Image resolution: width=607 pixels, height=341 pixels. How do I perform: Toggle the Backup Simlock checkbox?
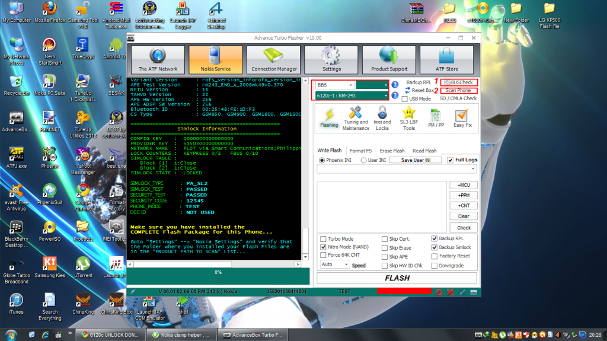435,247
